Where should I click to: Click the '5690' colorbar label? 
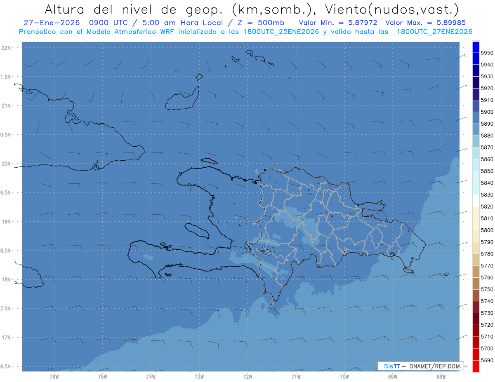pyautogui.click(x=487, y=360)
